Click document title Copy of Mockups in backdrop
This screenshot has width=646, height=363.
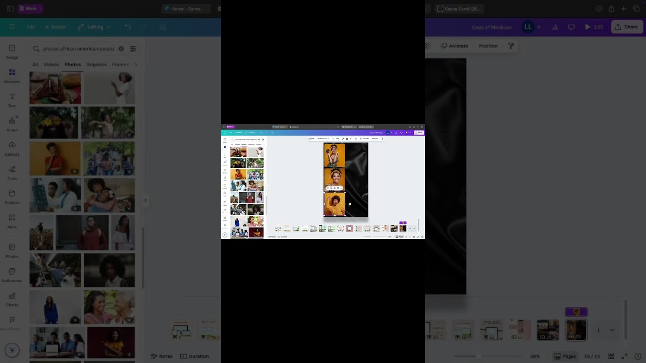coord(492,27)
